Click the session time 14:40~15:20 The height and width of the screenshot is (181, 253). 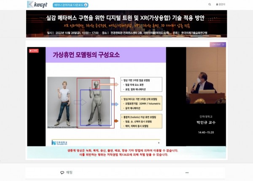[206, 132]
